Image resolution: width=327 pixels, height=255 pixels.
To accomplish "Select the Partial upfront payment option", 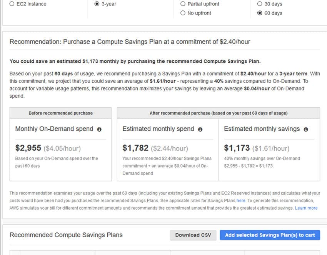I will pos(183,4).
